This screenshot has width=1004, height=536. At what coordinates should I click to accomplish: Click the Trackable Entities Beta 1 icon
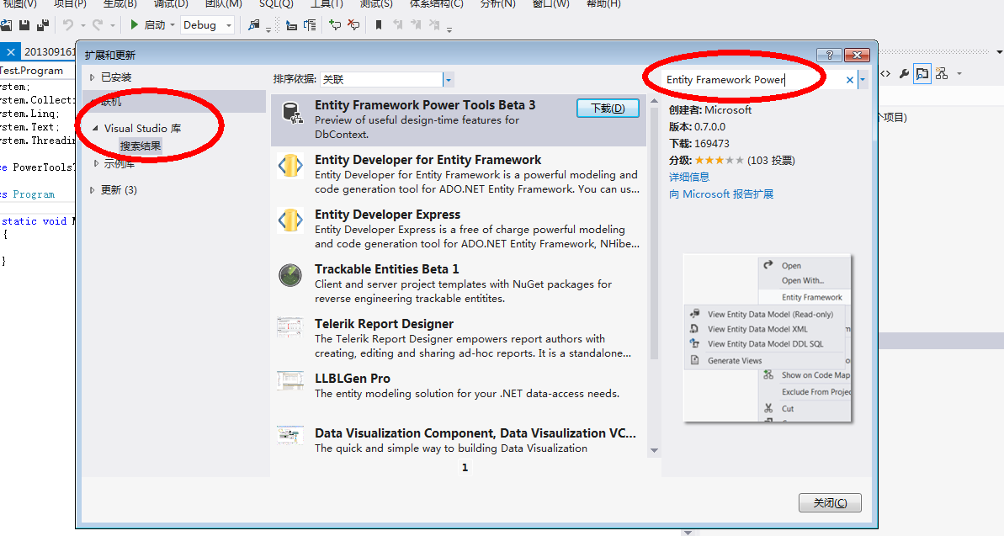coord(290,275)
